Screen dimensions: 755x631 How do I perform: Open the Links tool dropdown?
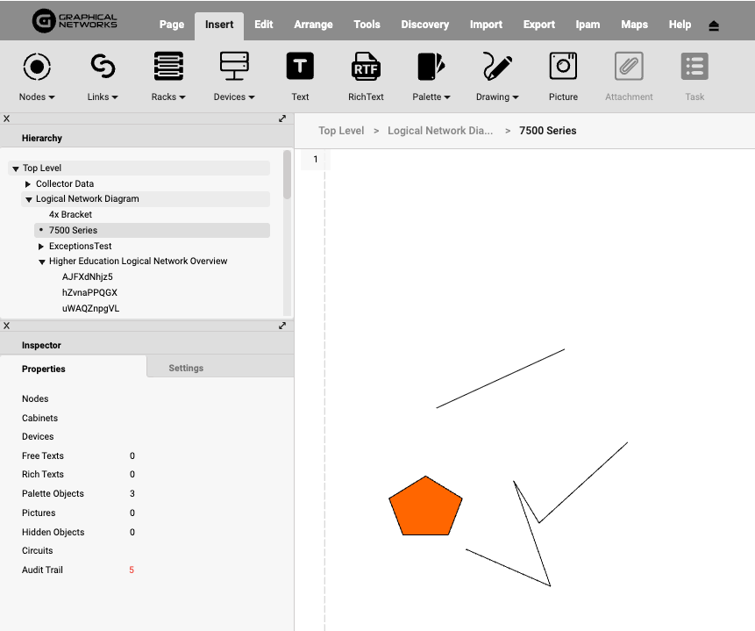coord(103,97)
